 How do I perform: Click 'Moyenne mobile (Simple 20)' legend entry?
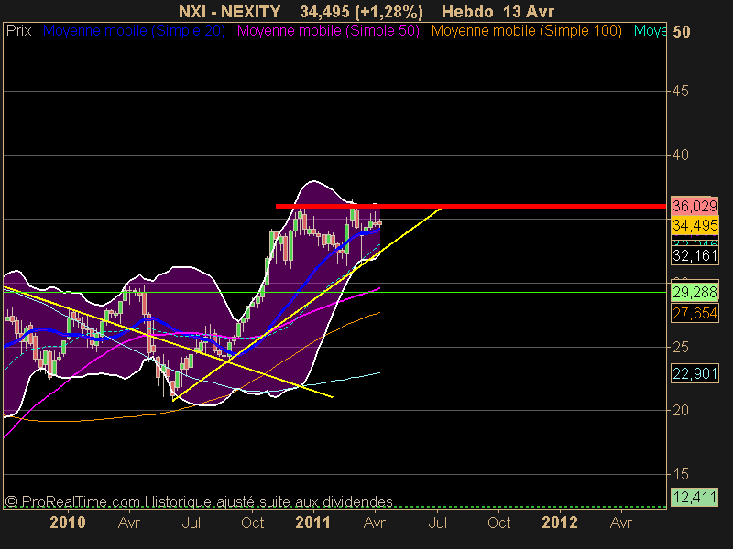pos(134,31)
